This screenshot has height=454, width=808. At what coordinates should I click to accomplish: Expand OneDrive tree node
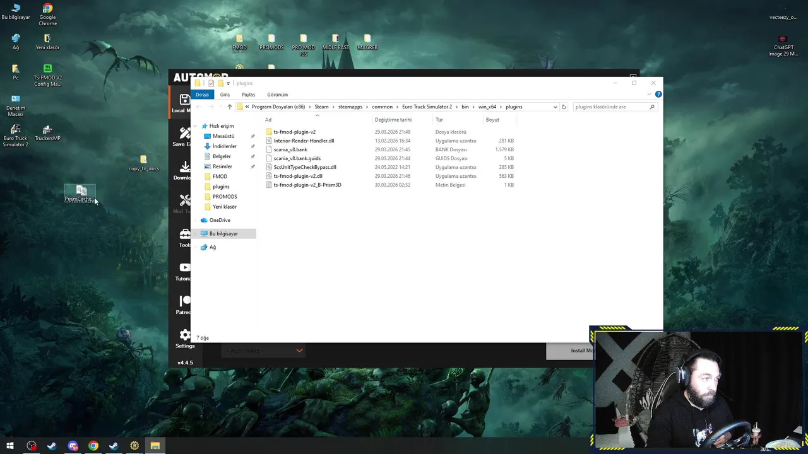[196, 220]
